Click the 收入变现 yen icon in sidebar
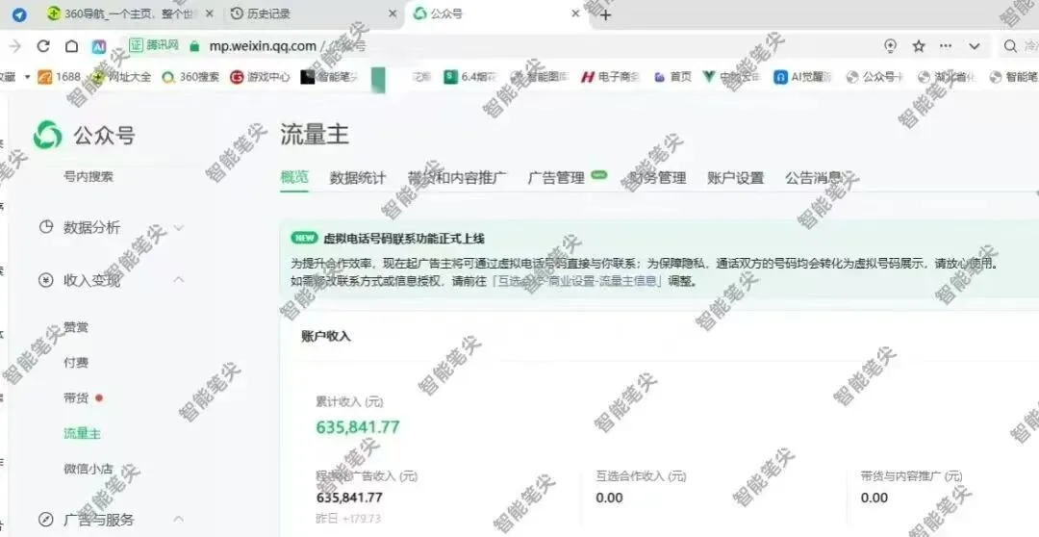Screen dimensions: 1039x537 (x=46, y=280)
